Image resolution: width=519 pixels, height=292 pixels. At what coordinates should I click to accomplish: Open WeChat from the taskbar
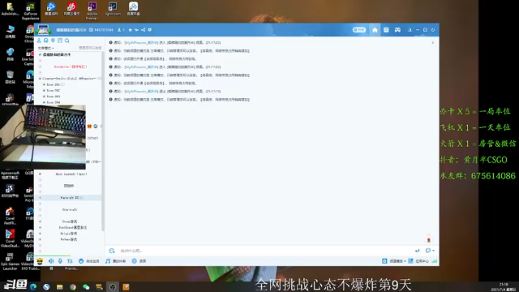[86, 286]
